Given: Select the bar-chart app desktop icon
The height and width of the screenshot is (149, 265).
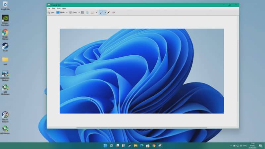Looking at the screenshot, I should [x=5, y=76].
